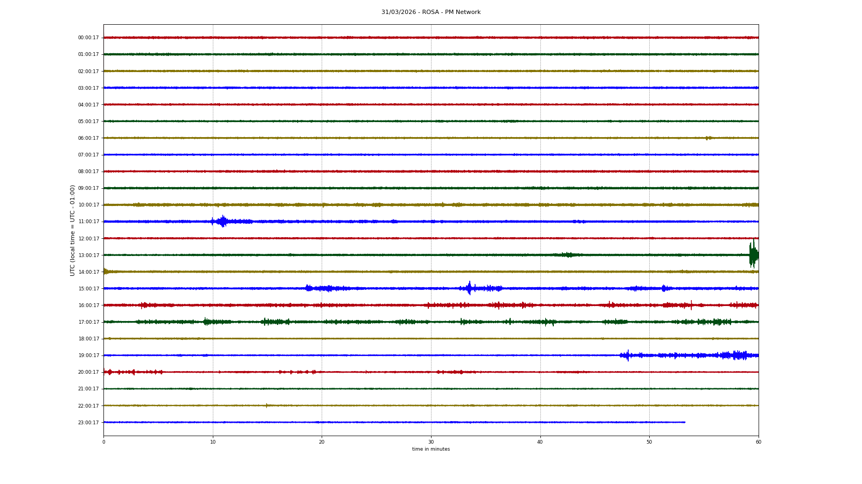This screenshot has height=484, width=862.
Task: Click the 30 tick label on the x-axis
Action: [x=430, y=442]
